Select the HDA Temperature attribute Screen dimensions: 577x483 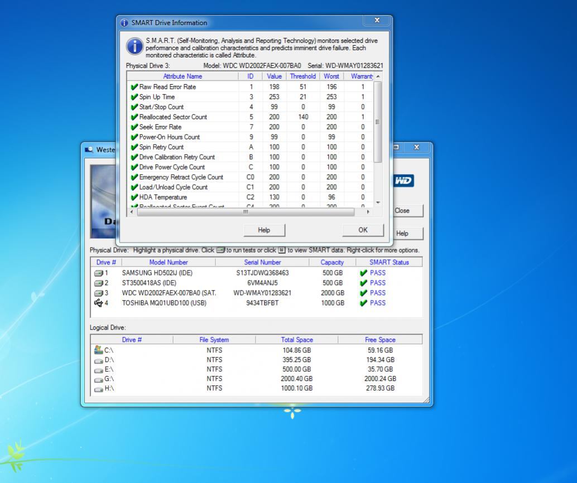(x=250, y=197)
